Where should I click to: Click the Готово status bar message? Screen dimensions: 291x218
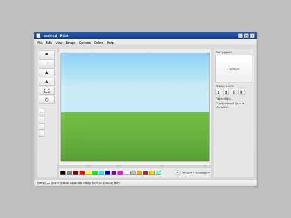79,183
